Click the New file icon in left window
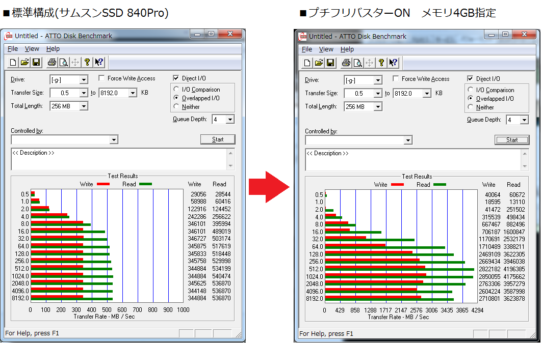Screen dimensions: 542x343 tap(13, 62)
